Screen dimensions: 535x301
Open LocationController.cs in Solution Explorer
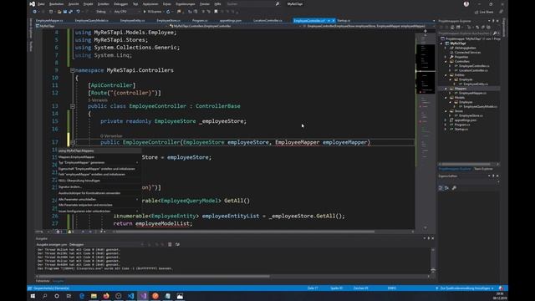pos(473,70)
